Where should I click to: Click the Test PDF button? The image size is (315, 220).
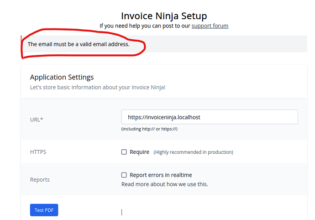coord(44,210)
